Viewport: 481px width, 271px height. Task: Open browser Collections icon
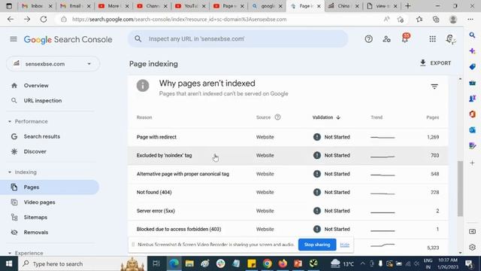pyautogui.click(x=436, y=20)
